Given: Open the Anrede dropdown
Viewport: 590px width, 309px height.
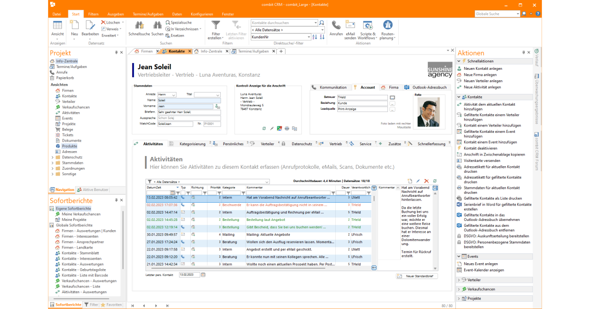Looking at the screenshot, I should [174, 95].
